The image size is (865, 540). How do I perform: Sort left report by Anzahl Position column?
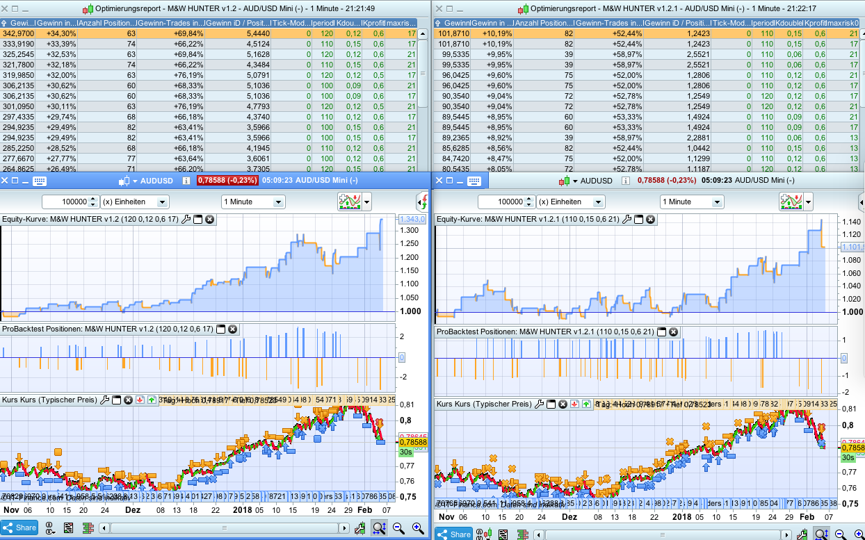(107, 24)
